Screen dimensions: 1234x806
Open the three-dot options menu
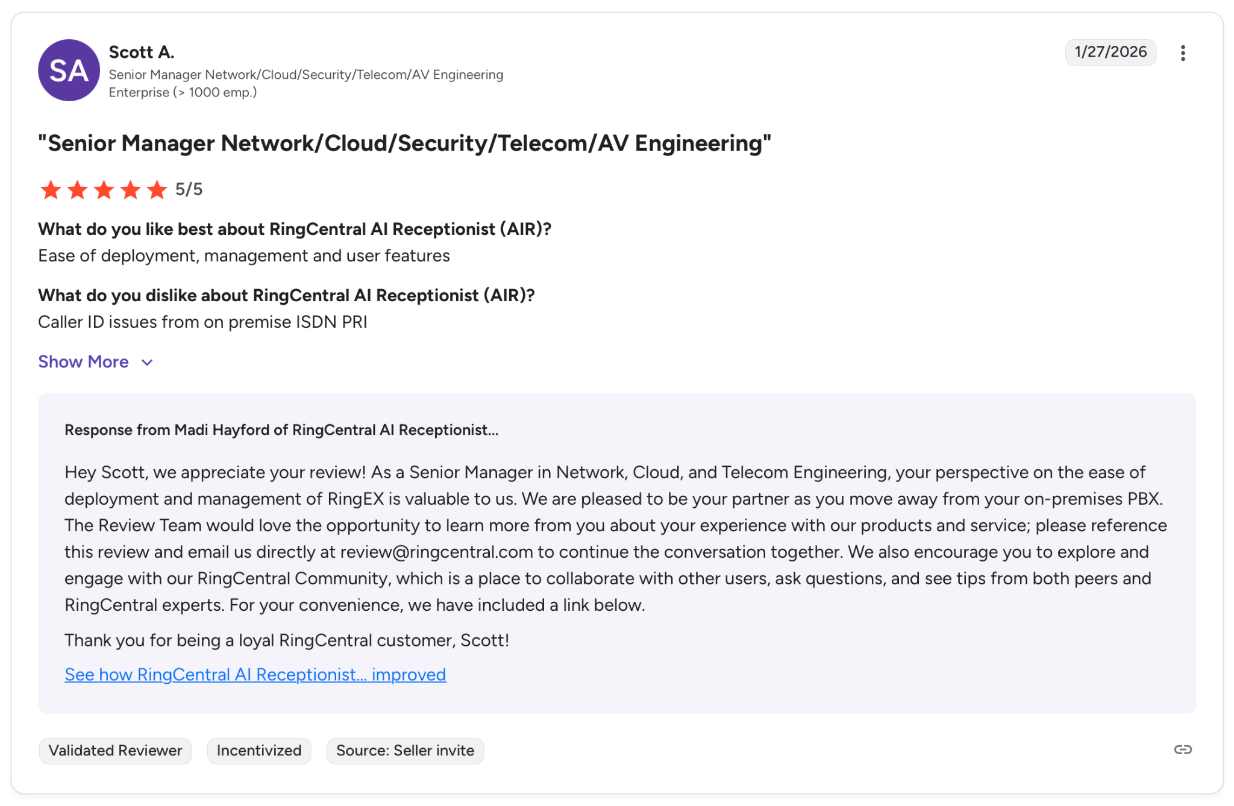(x=1183, y=53)
